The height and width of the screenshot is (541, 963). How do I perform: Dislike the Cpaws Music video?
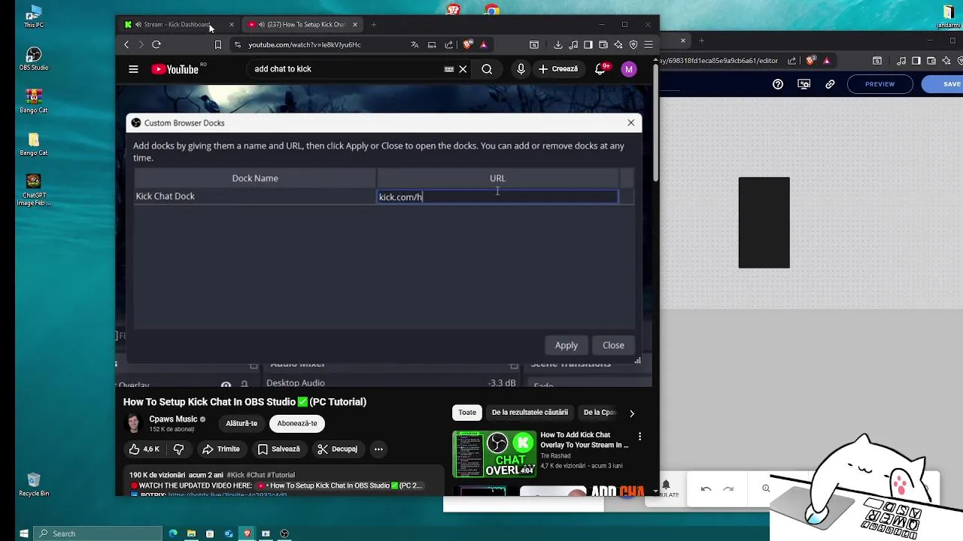point(179,449)
